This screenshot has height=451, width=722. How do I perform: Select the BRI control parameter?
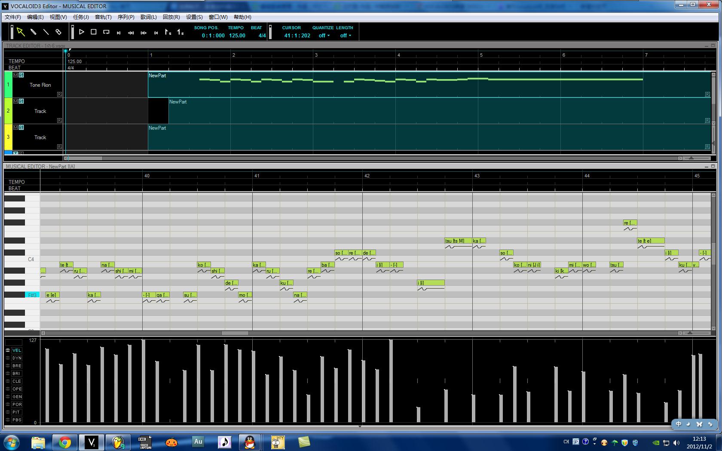(x=17, y=373)
